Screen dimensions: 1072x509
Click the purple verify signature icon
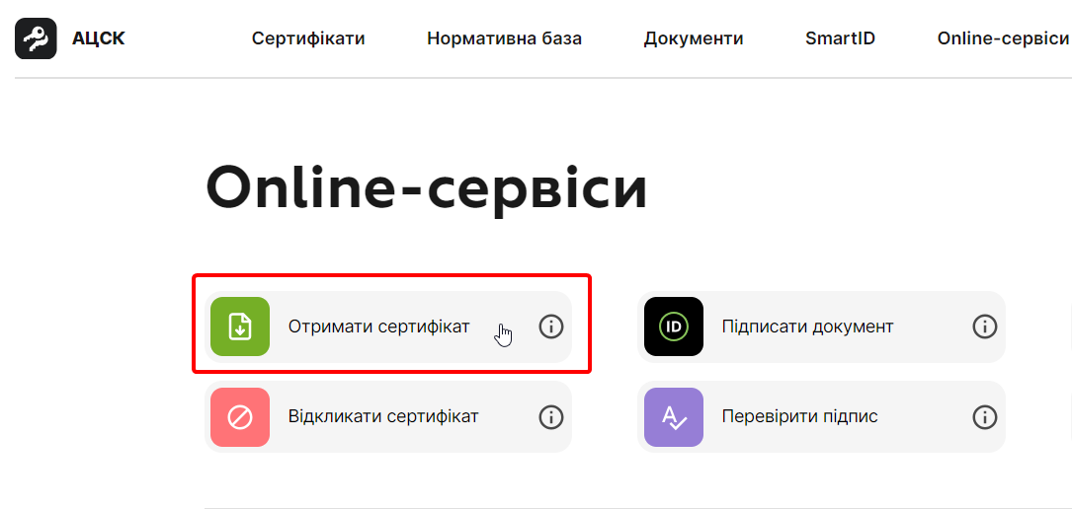[674, 417]
